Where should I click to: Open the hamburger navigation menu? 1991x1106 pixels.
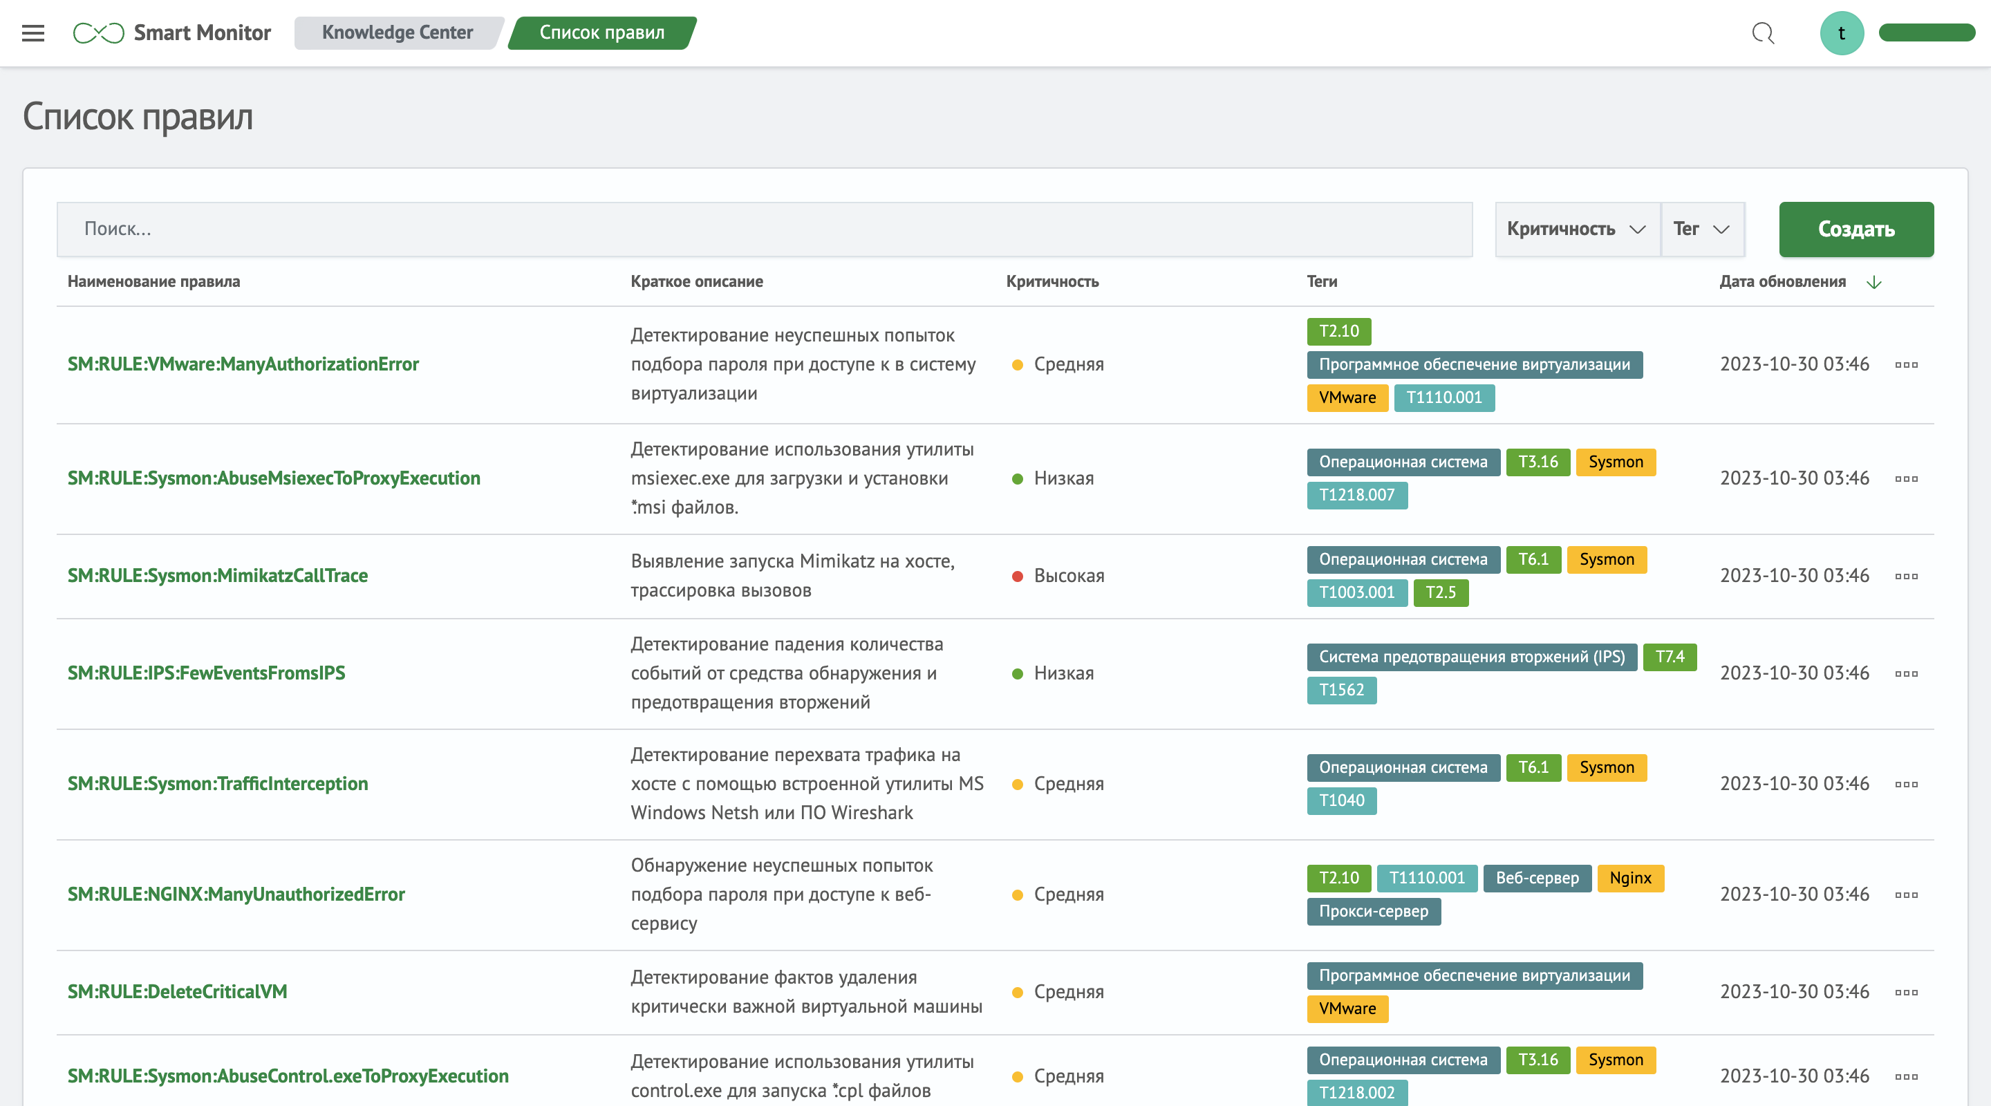[33, 32]
